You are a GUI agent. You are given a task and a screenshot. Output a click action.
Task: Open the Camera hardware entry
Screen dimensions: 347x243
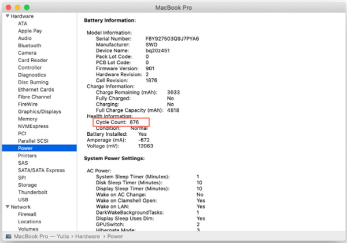[27, 53]
